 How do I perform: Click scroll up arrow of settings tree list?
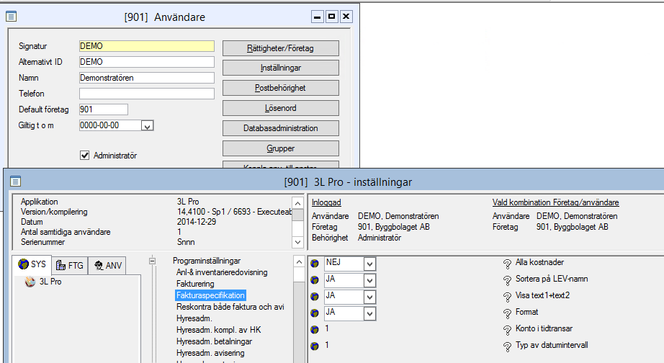299,261
